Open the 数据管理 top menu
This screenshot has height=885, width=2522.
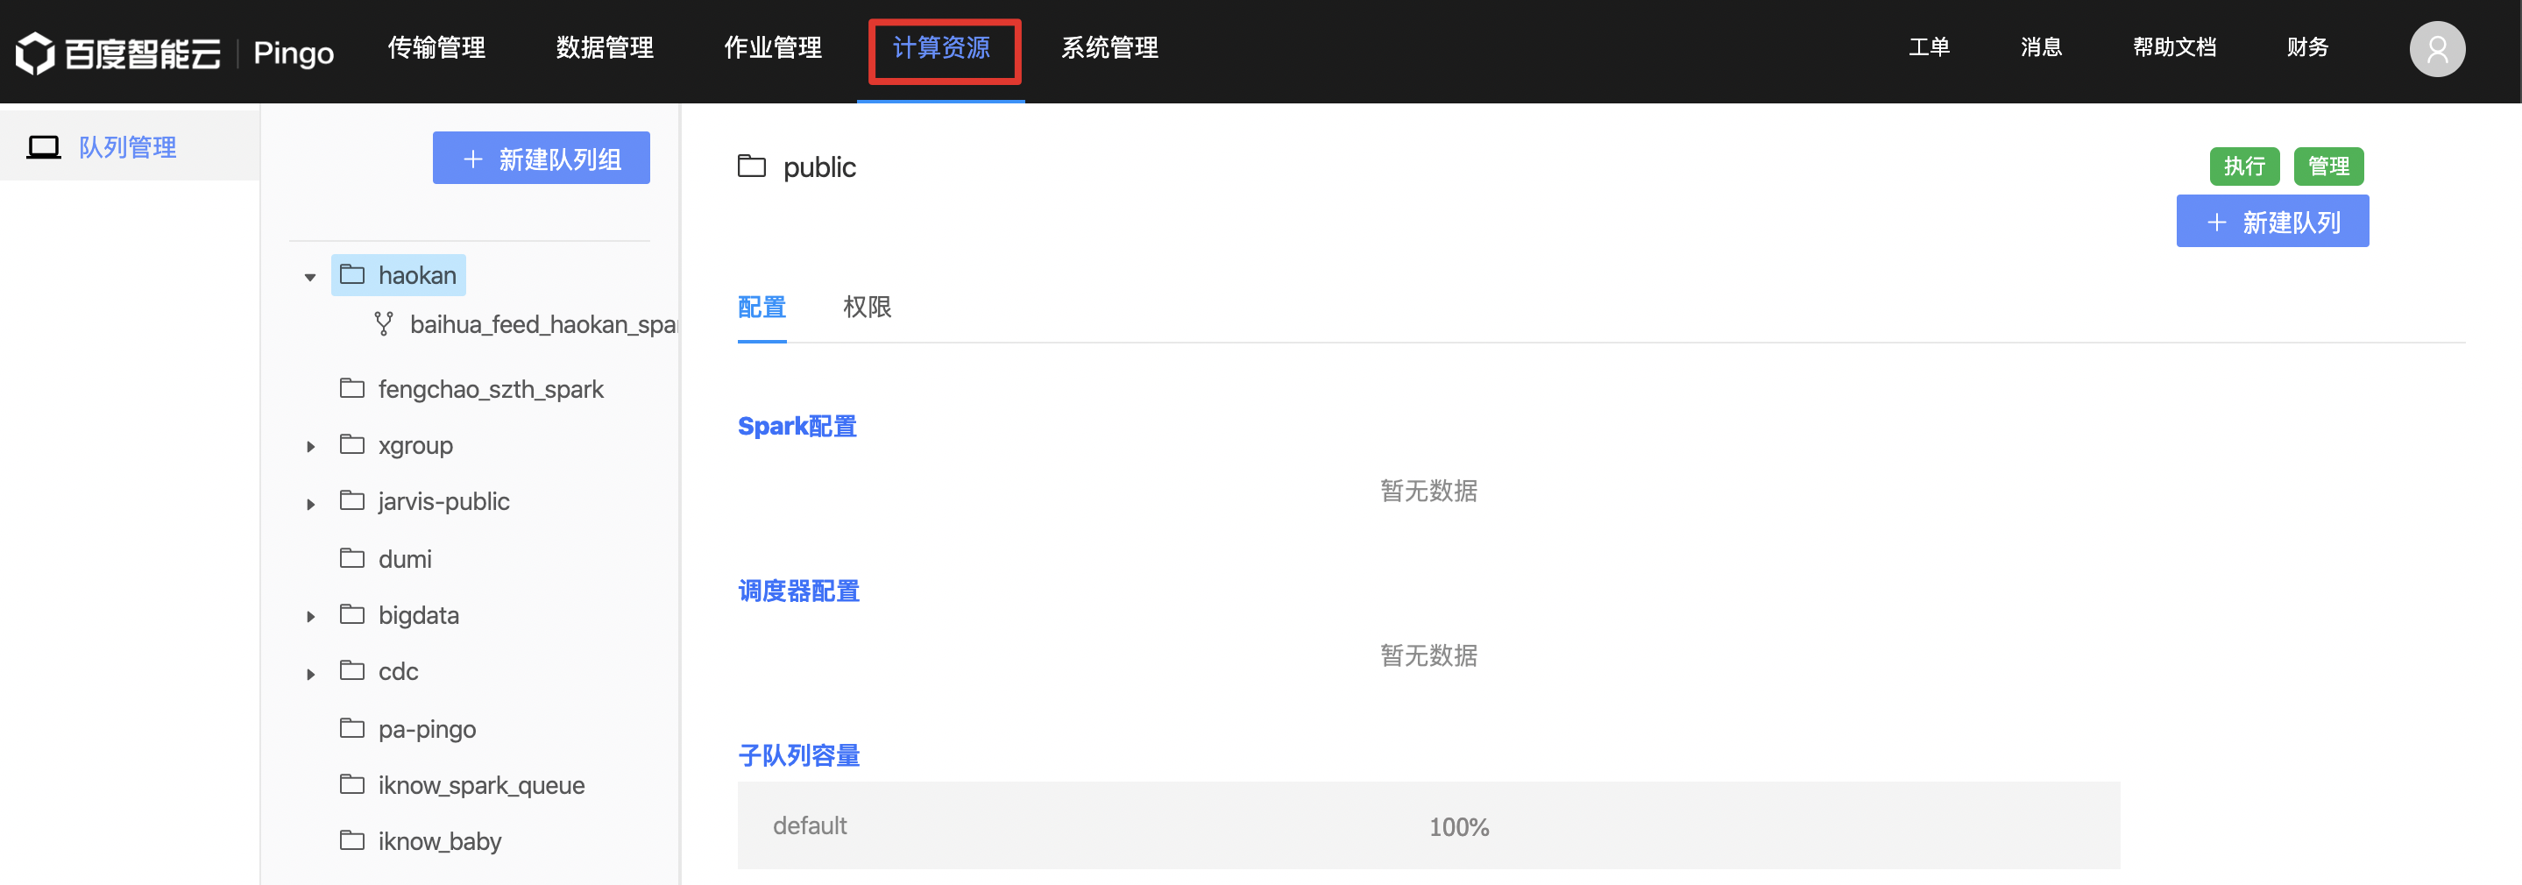click(x=604, y=47)
